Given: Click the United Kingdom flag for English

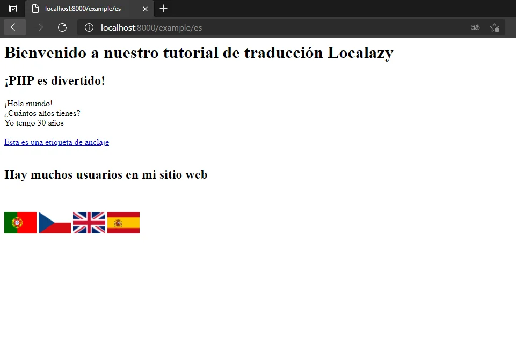Looking at the screenshot, I should [x=89, y=222].
